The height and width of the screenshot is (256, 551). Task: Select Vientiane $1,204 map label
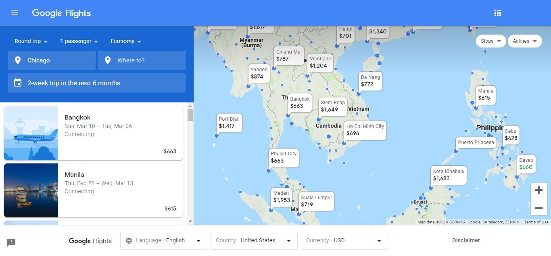coord(320,62)
